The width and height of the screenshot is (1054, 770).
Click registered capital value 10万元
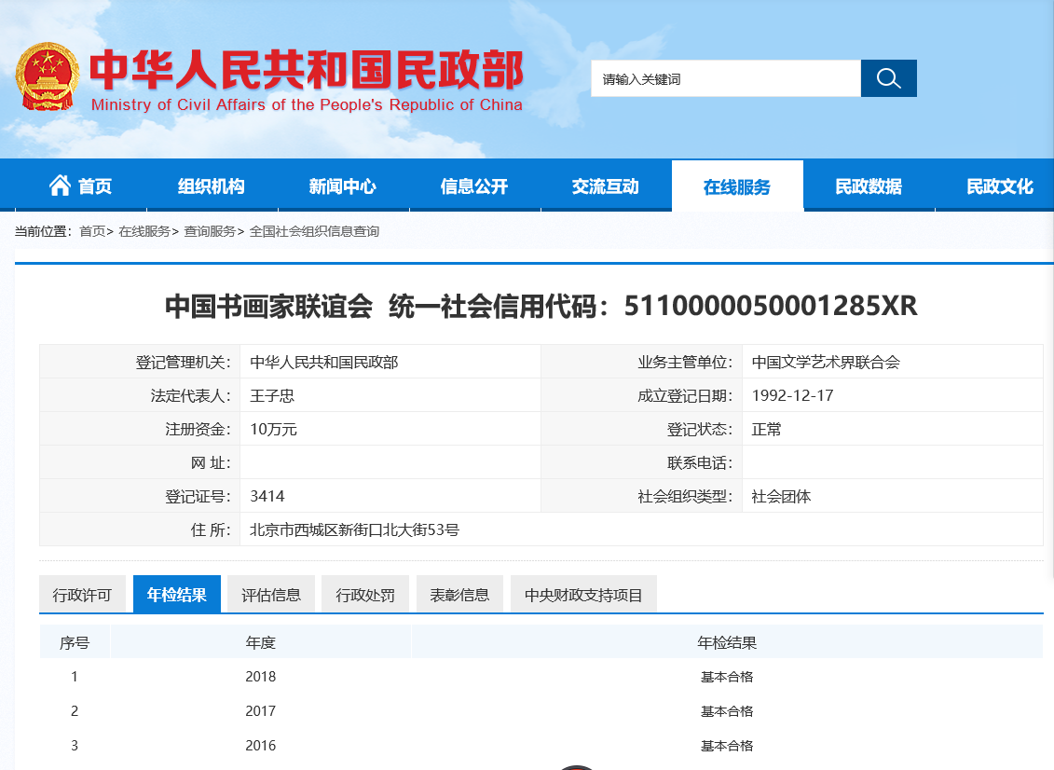(x=273, y=429)
